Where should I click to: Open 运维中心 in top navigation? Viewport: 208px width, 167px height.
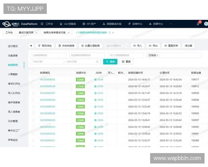135,24
